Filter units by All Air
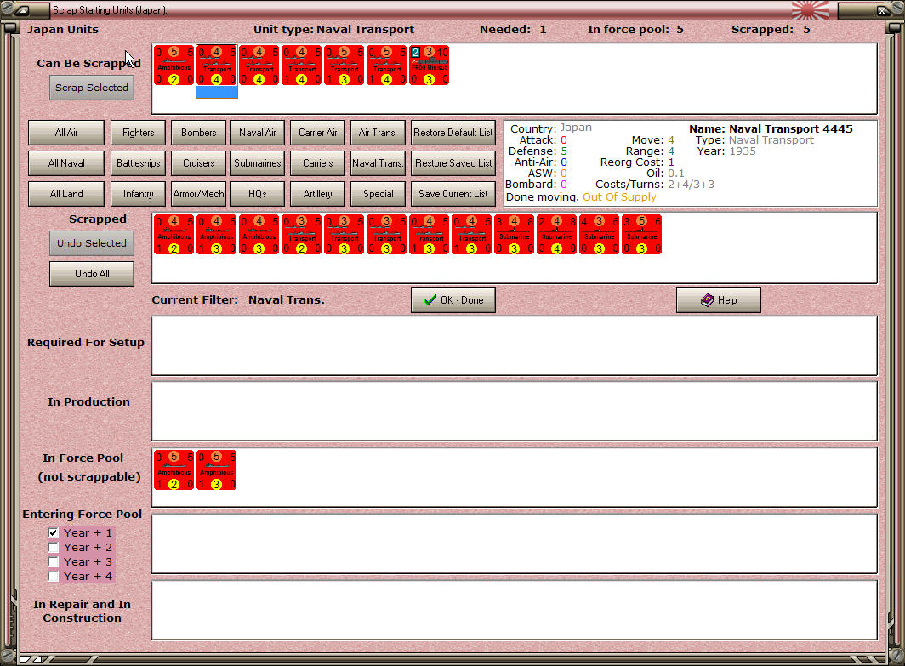Image resolution: width=905 pixels, height=666 pixels. click(x=66, y=133)
